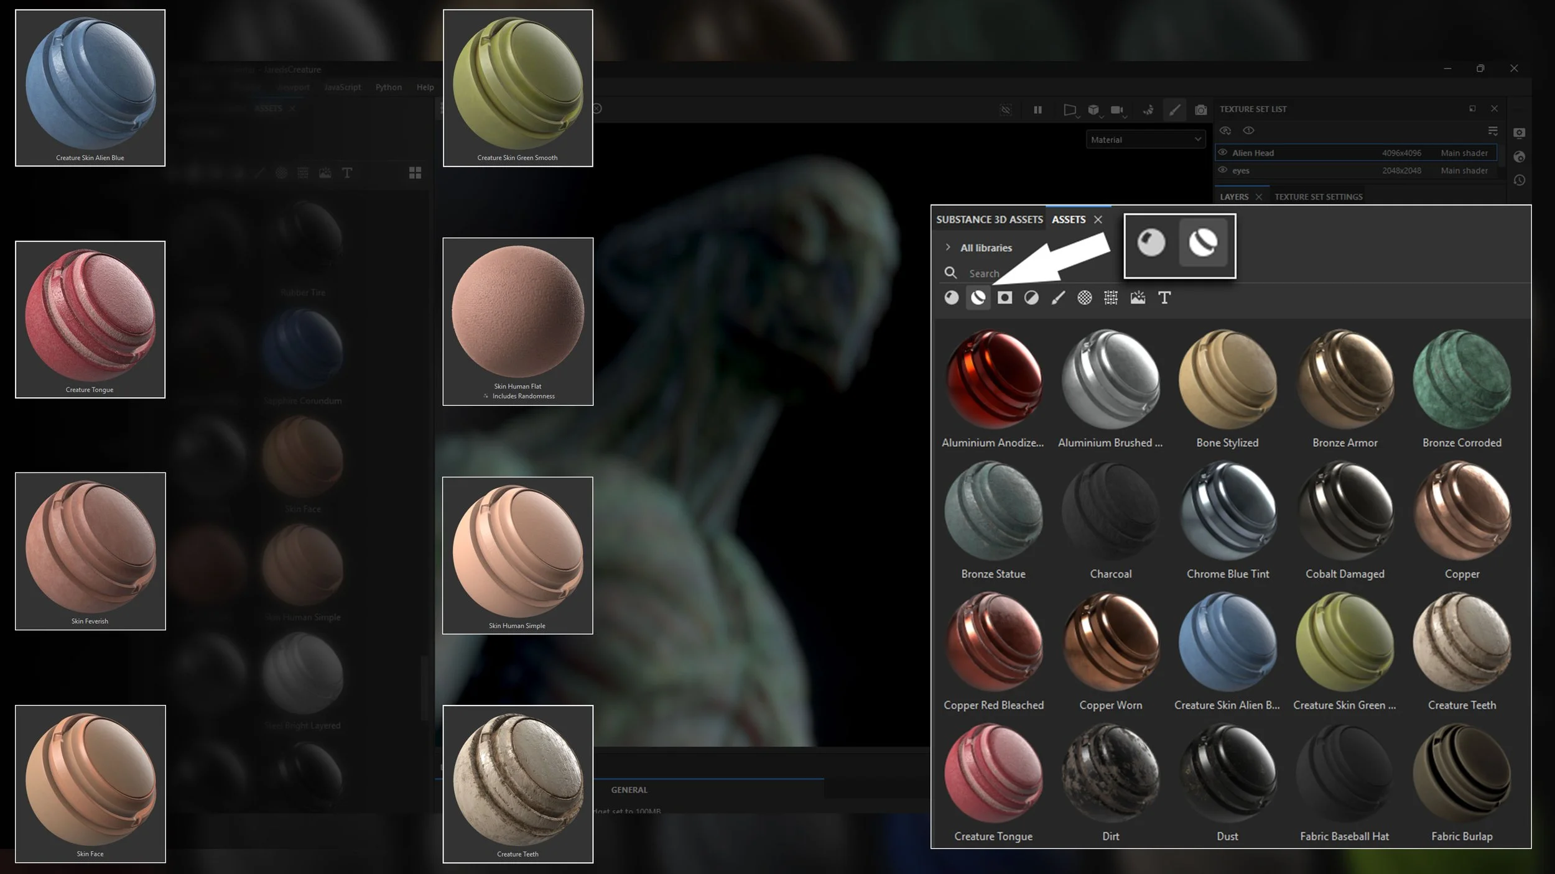Expand the All libraries tree
The image size is (1555, 874).
947,247
